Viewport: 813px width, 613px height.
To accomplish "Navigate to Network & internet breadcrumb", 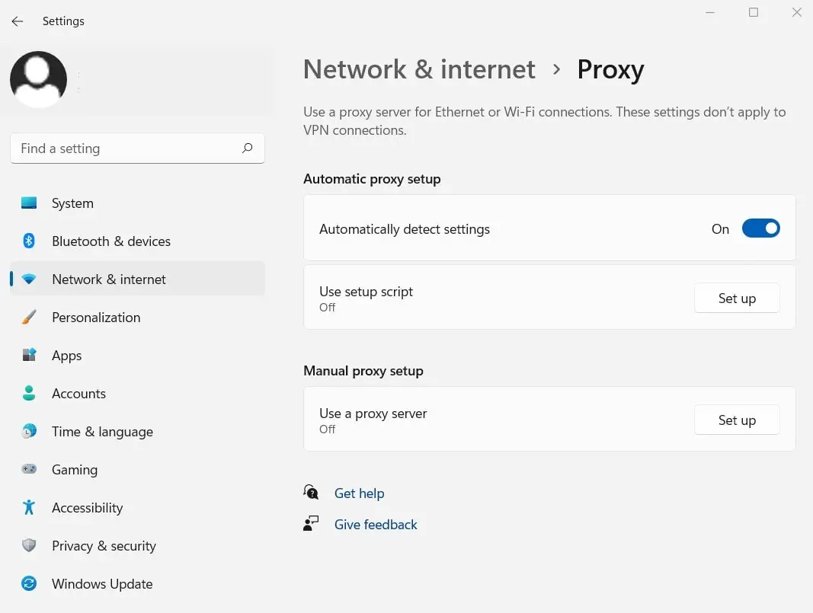I will click(x=419, y=69).
